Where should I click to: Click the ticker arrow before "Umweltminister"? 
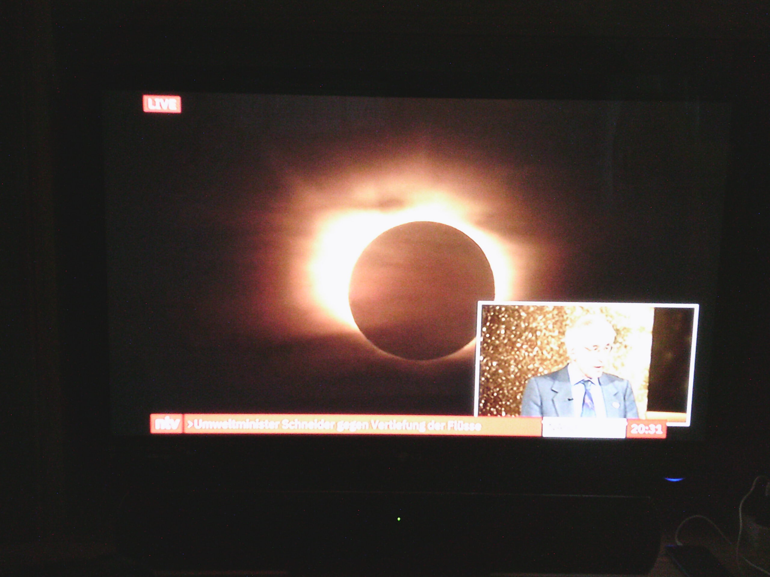(190, 424)
